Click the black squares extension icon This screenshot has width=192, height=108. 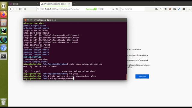tap(175, 9)
